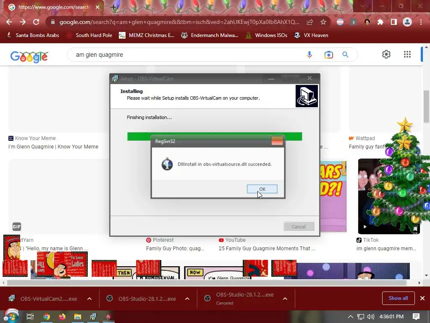Open OBS-VirtualCam2 exe download item

43,299
